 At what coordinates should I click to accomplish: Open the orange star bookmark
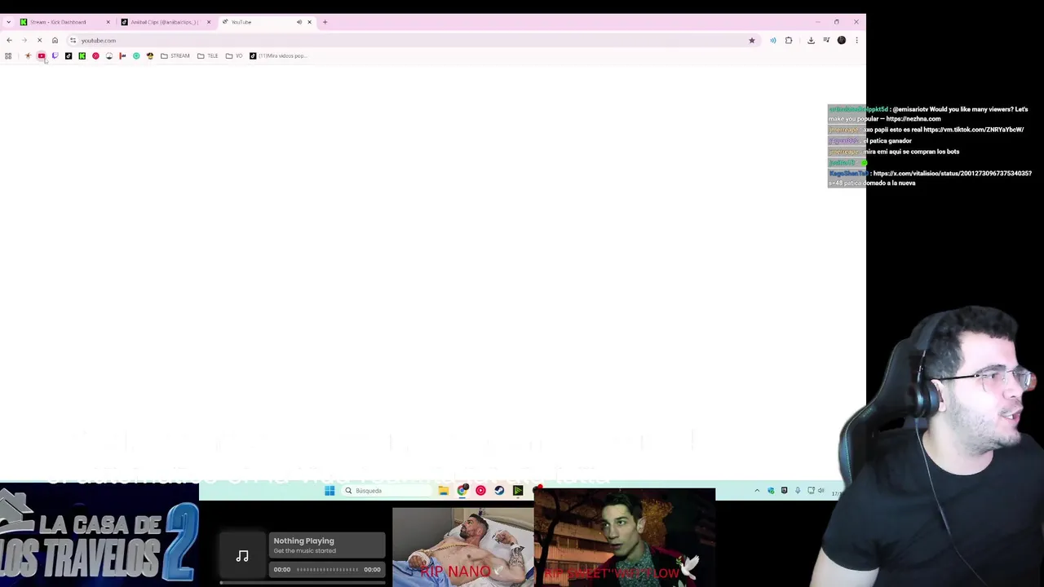[28, 55]
